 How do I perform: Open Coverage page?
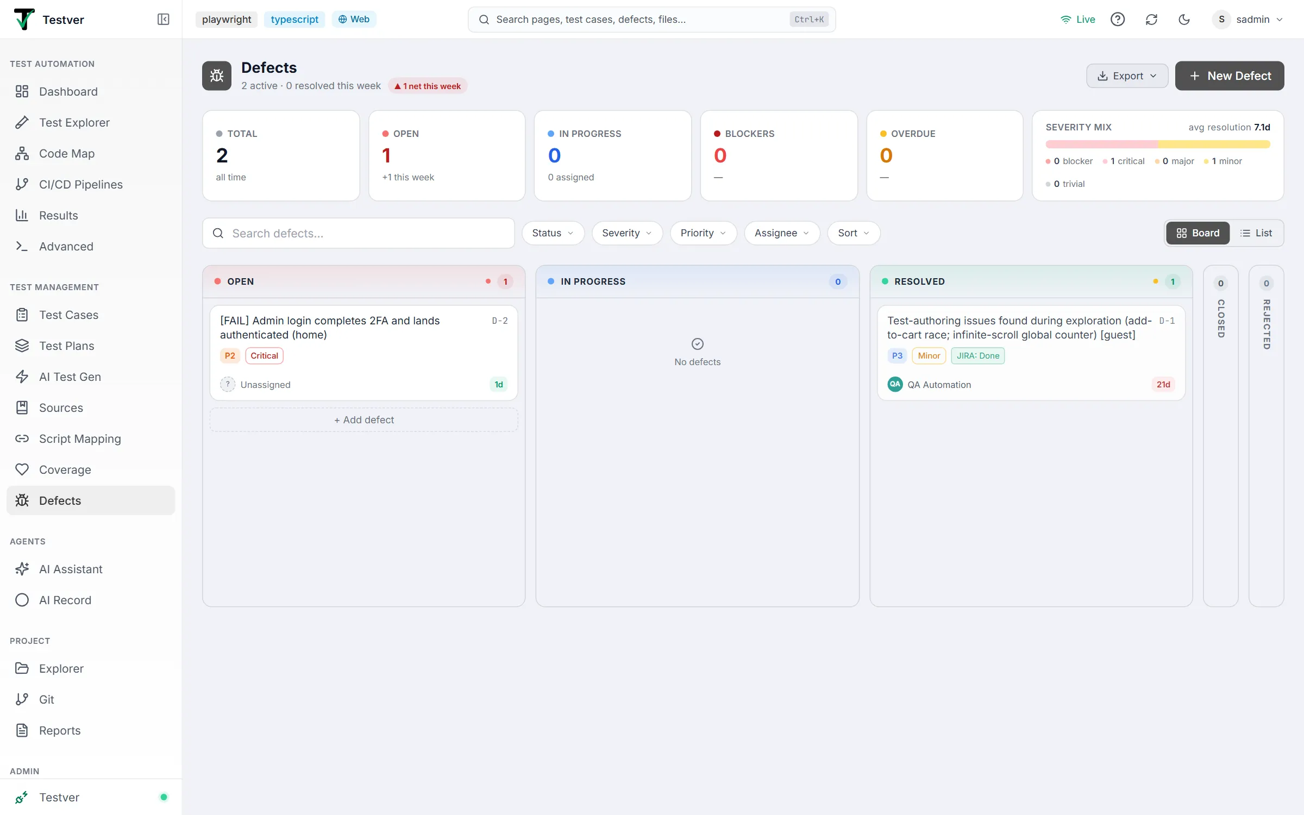coord(91,469)
